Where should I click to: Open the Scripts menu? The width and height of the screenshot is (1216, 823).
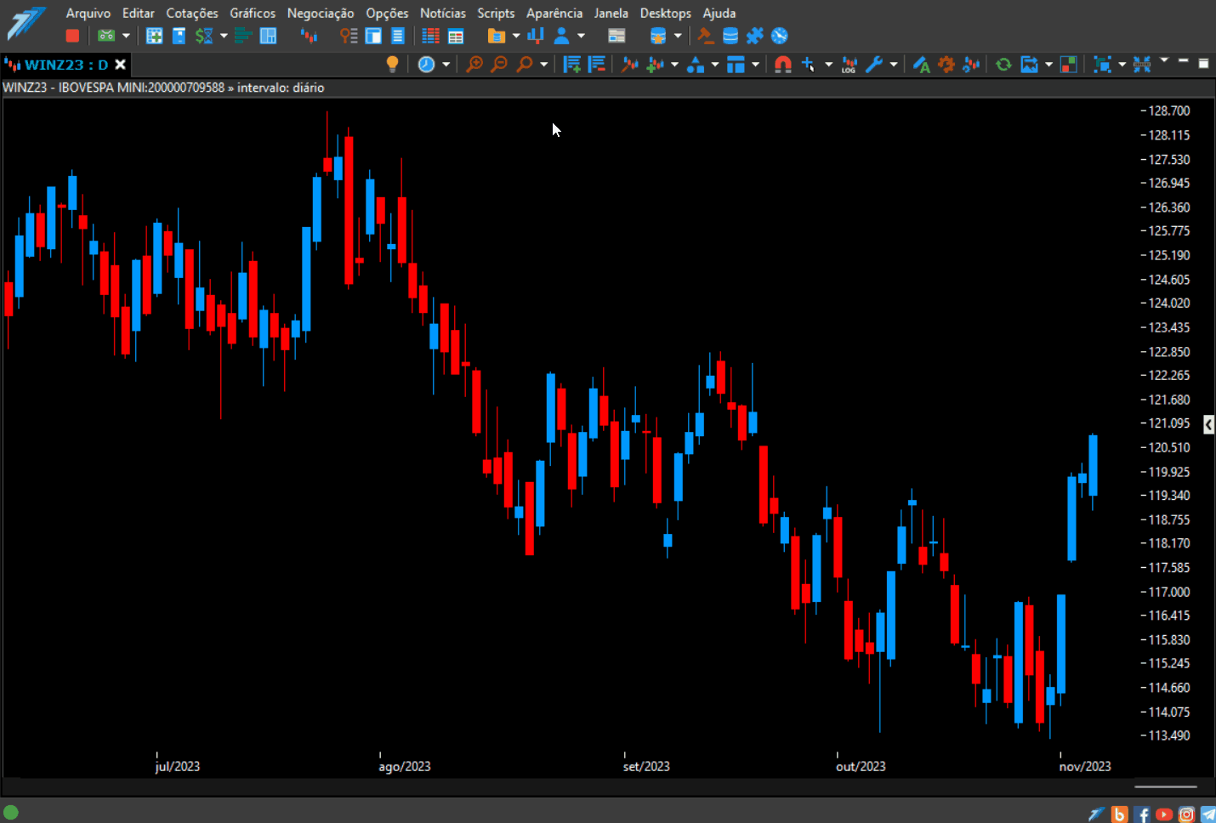[496, 13]
